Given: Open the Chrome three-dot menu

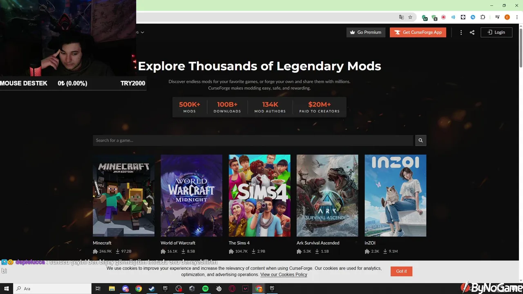Looking at the screenshot, I should 517,17.
